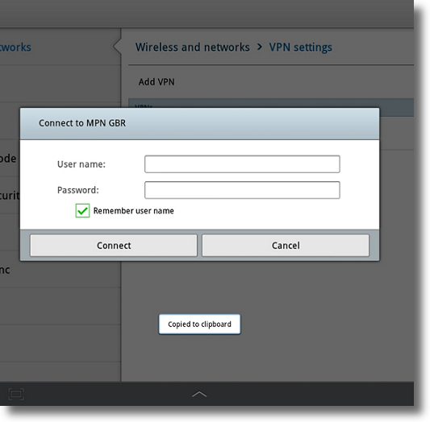
Task: Click the Remember user name label text
Action: pyautogui.click(x=134, y=211)
